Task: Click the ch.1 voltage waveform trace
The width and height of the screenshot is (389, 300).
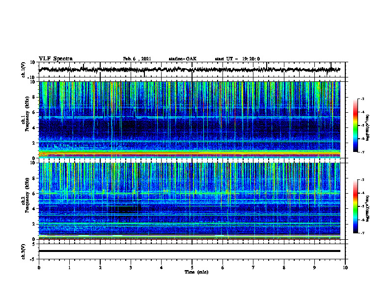Action: click(190, 70)
